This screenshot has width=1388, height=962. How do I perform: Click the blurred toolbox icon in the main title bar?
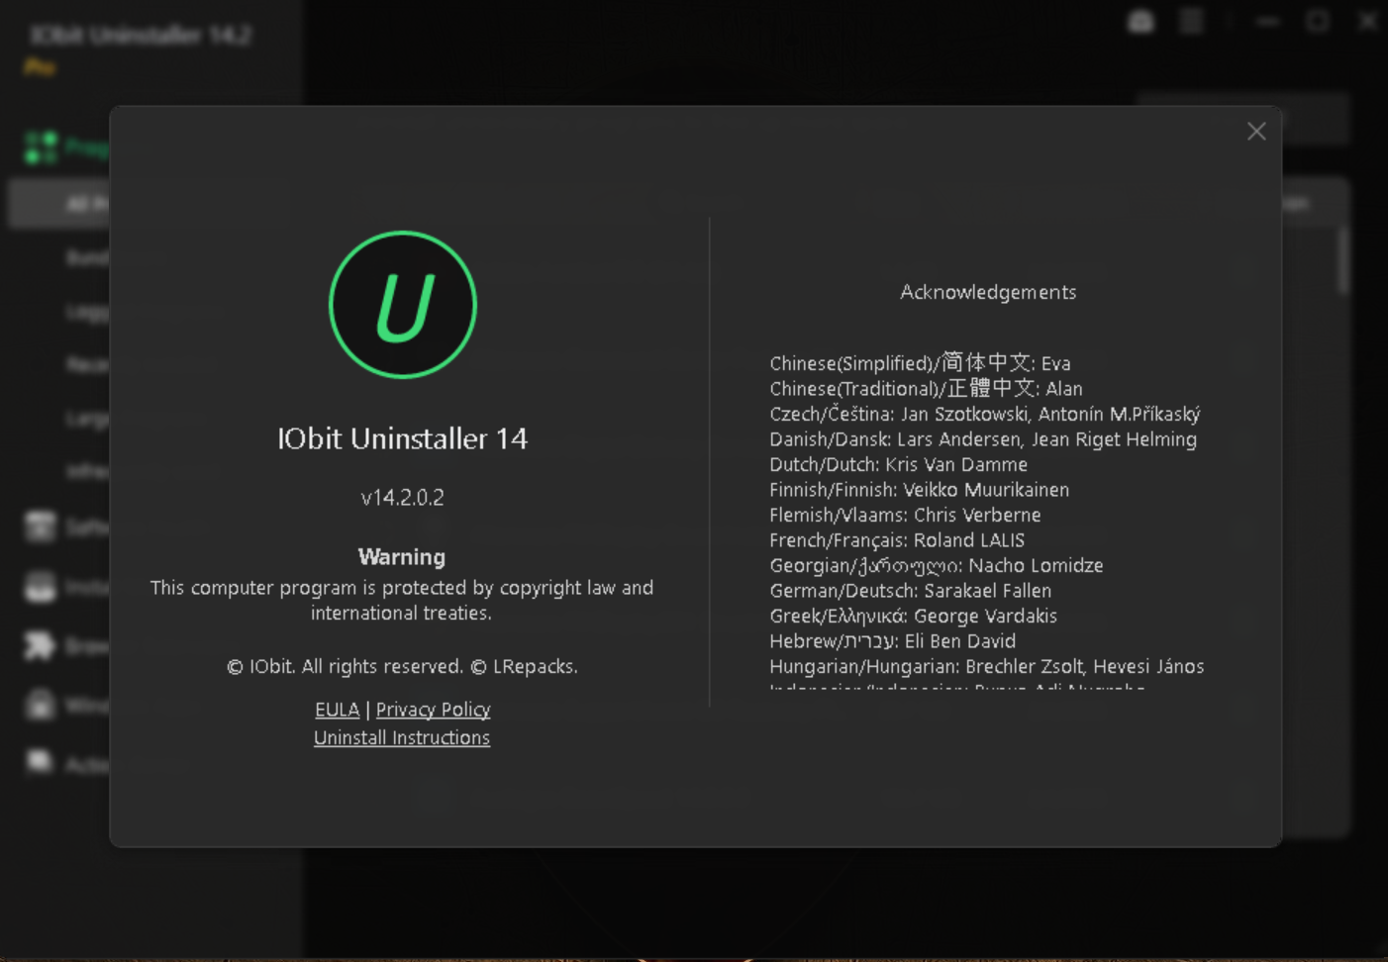1140,21
